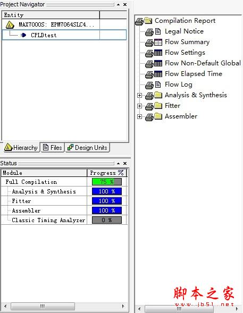Click the Status panel horizontal scrollbar thumb
The height and width of the screenshot is (313, 243).
coord(43,306)
